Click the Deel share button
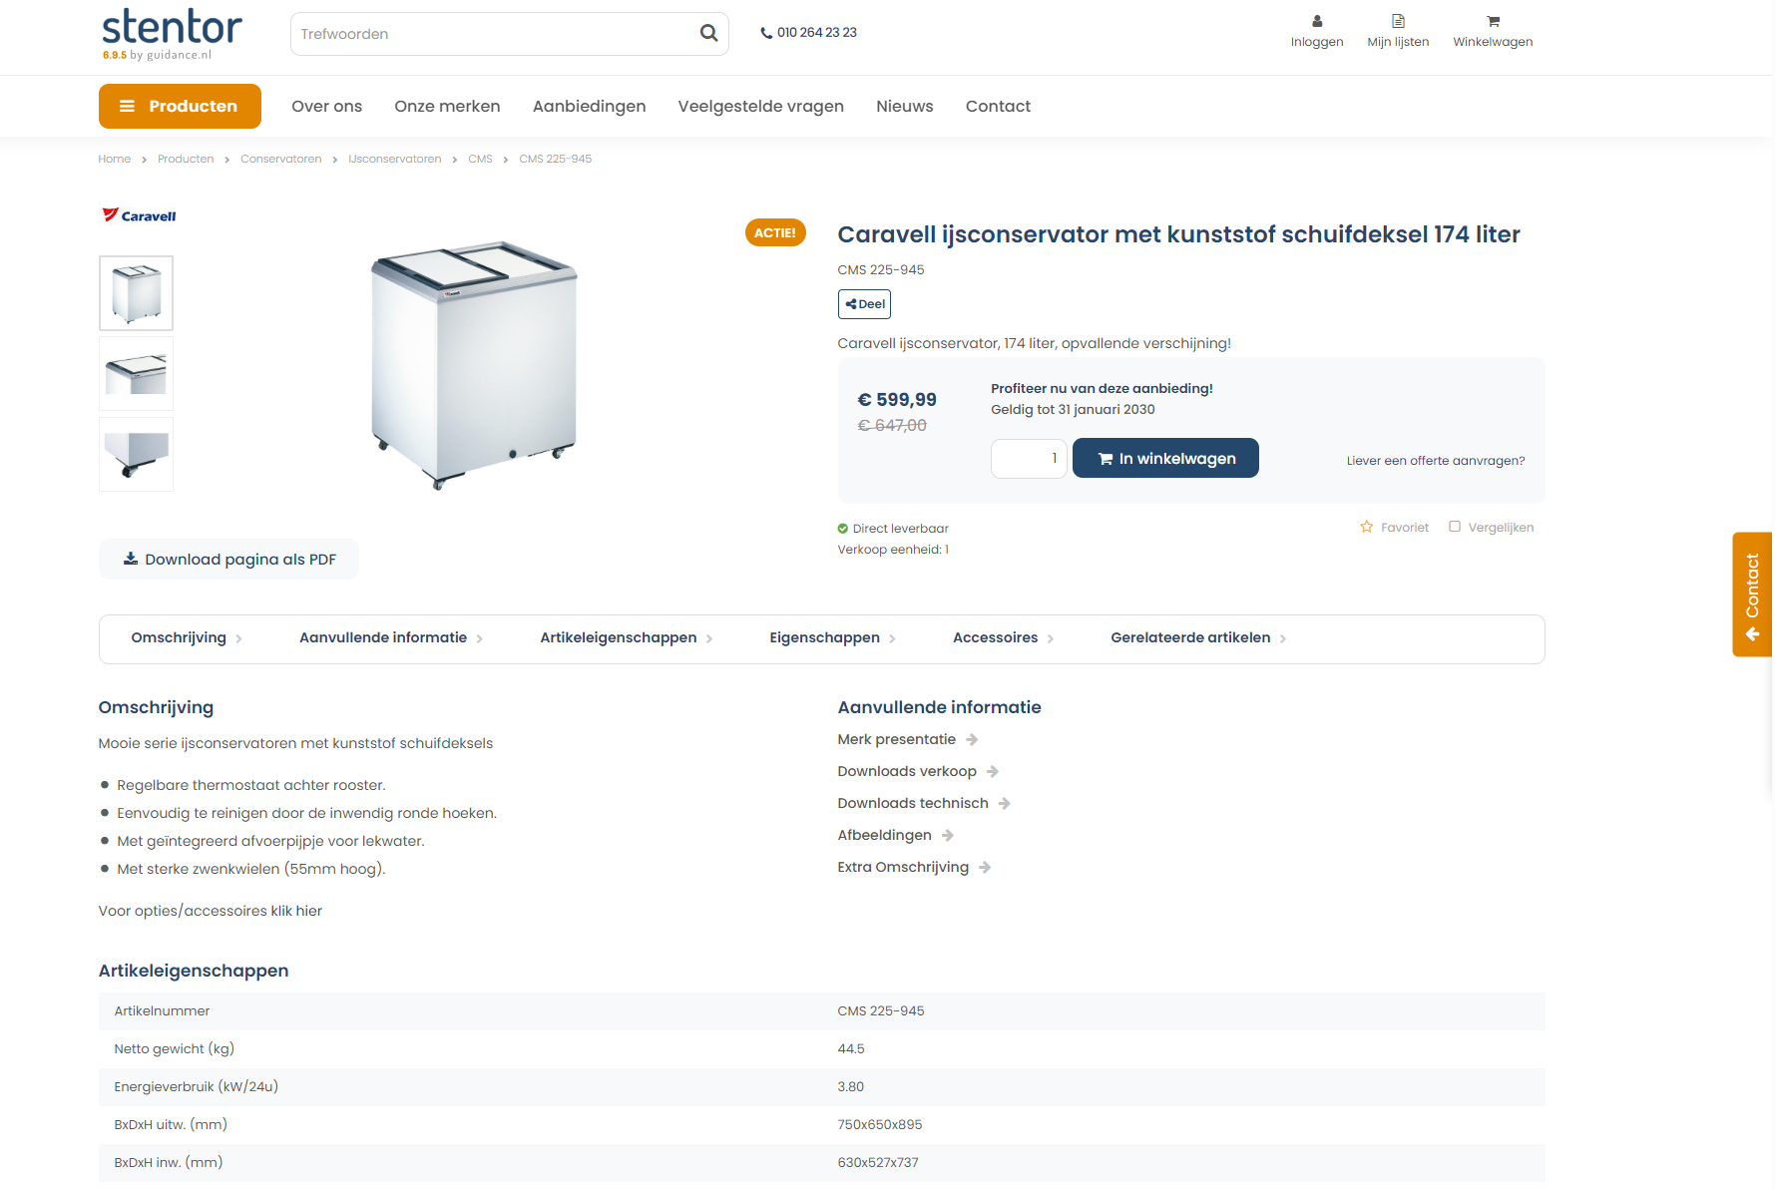The image size is (1775, 1190). (863, 304)
